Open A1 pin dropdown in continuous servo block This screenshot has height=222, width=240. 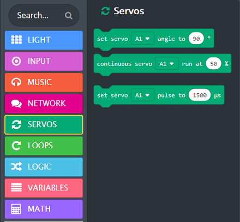[x=167, y=64]
